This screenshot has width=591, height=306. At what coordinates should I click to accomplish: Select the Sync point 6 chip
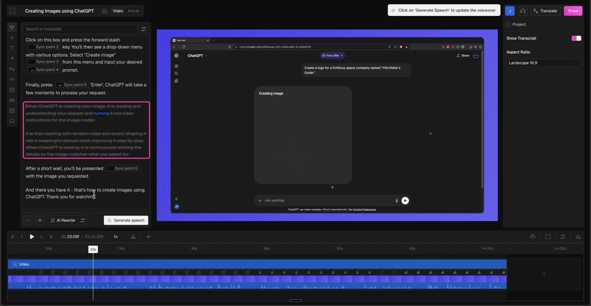click(x=123, y=169)
